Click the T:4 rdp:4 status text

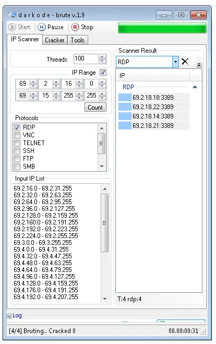point(129,299)
